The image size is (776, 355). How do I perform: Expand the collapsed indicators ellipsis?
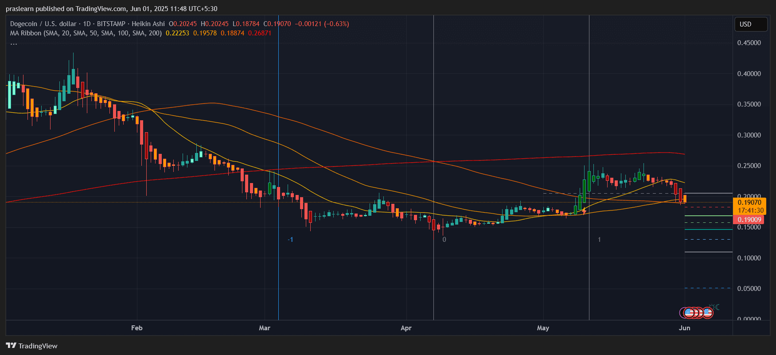point(14,43)
